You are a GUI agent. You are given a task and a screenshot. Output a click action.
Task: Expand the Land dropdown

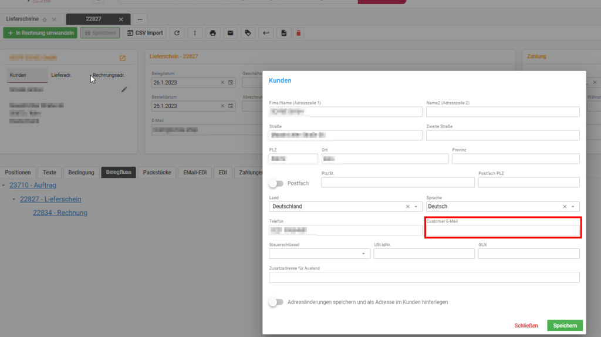416,207
